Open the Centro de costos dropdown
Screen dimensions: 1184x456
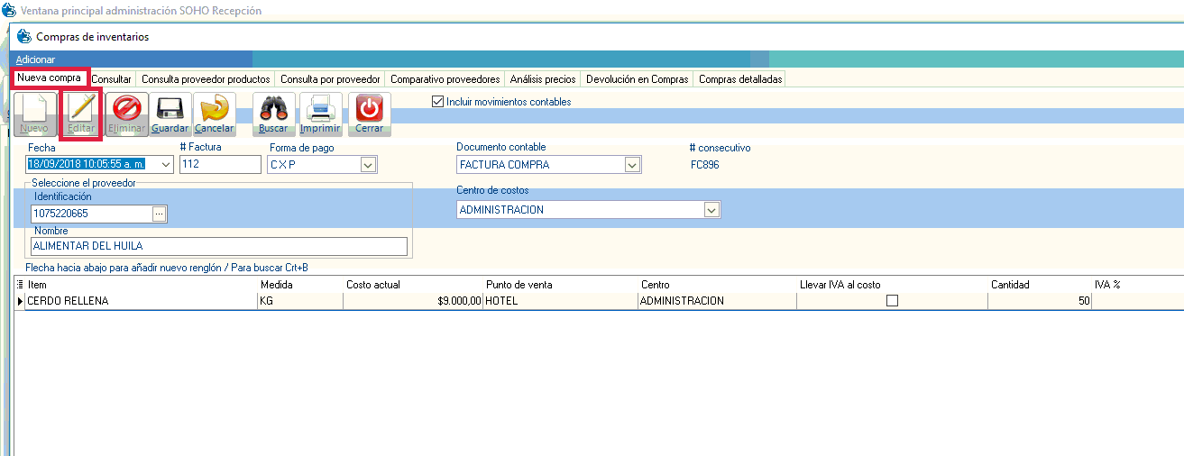[711, 210]
